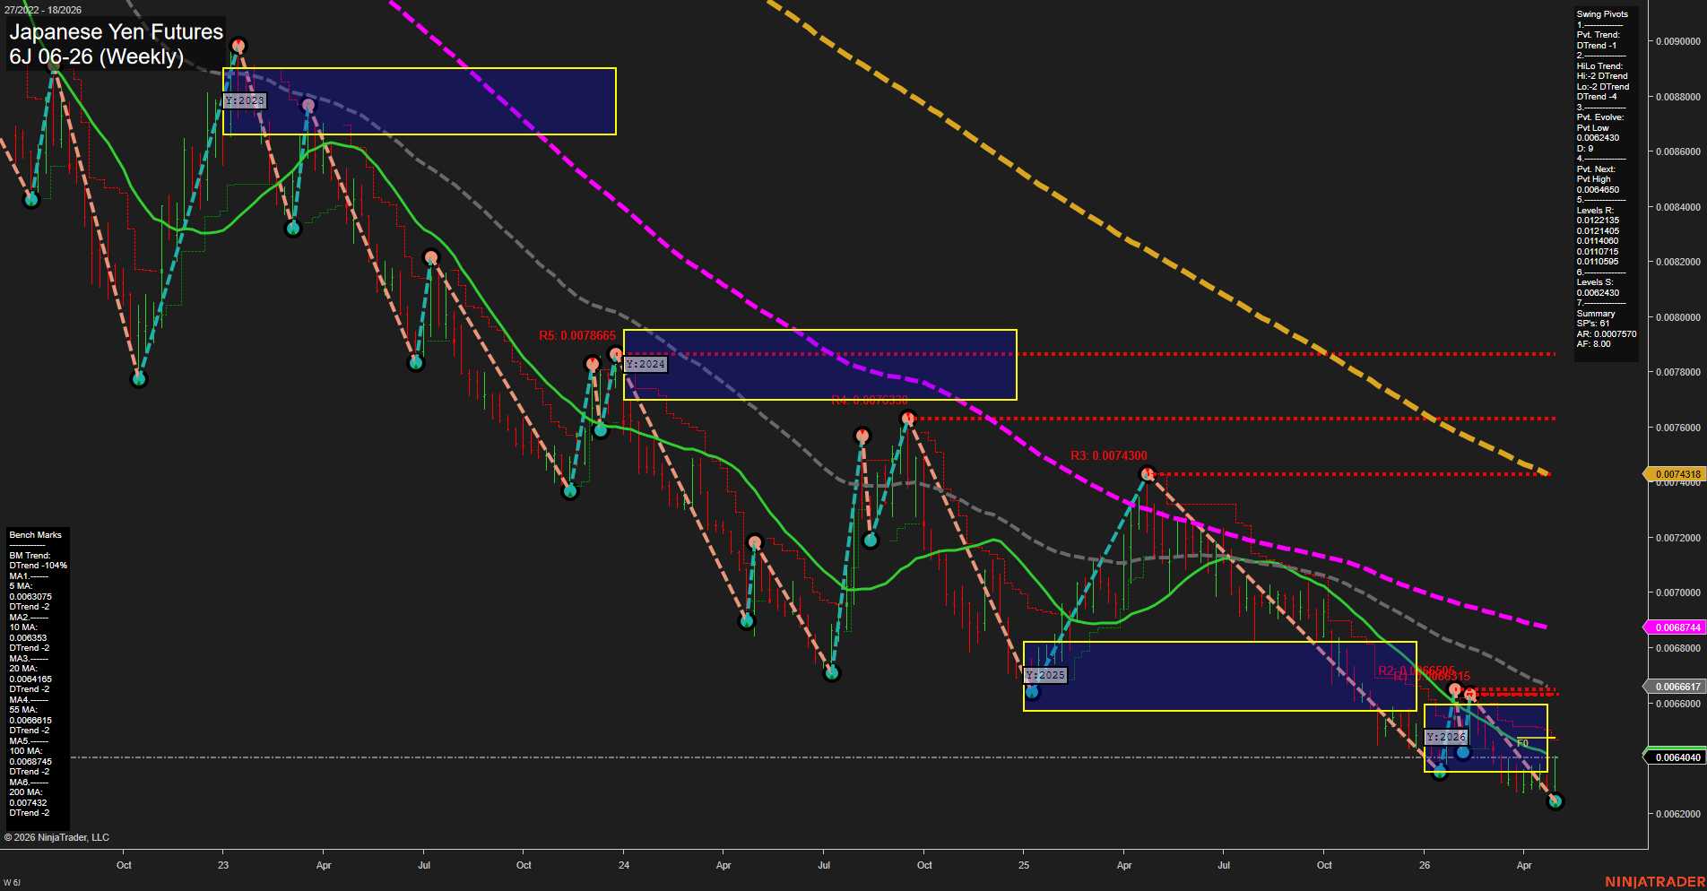The height and width of the screenshot is (891, 1707).
Task: Click the Y:2025 year label
Action: [x=1045, y=674]
